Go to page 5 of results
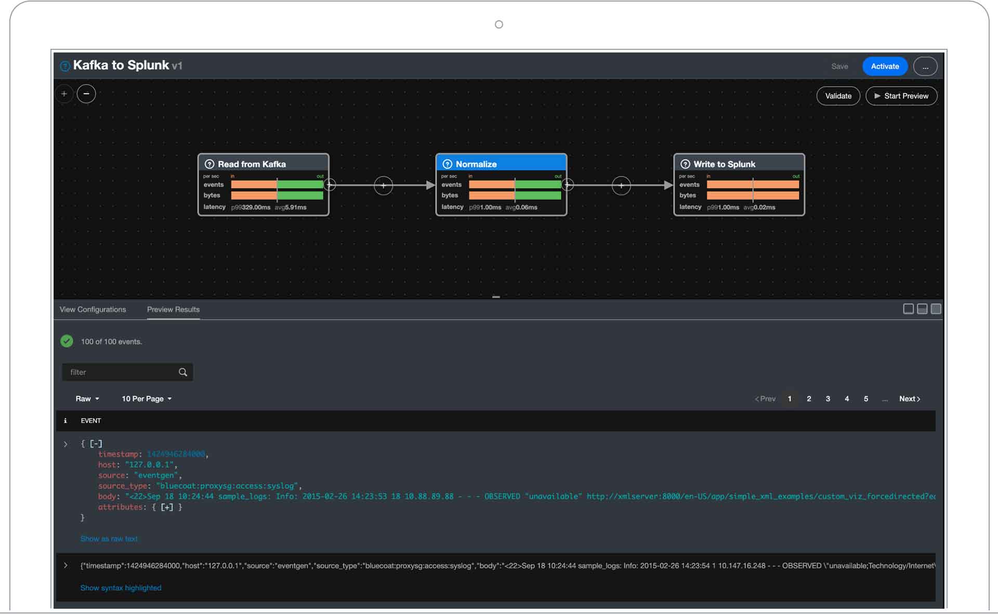998x614 pixels. (866, 399)
